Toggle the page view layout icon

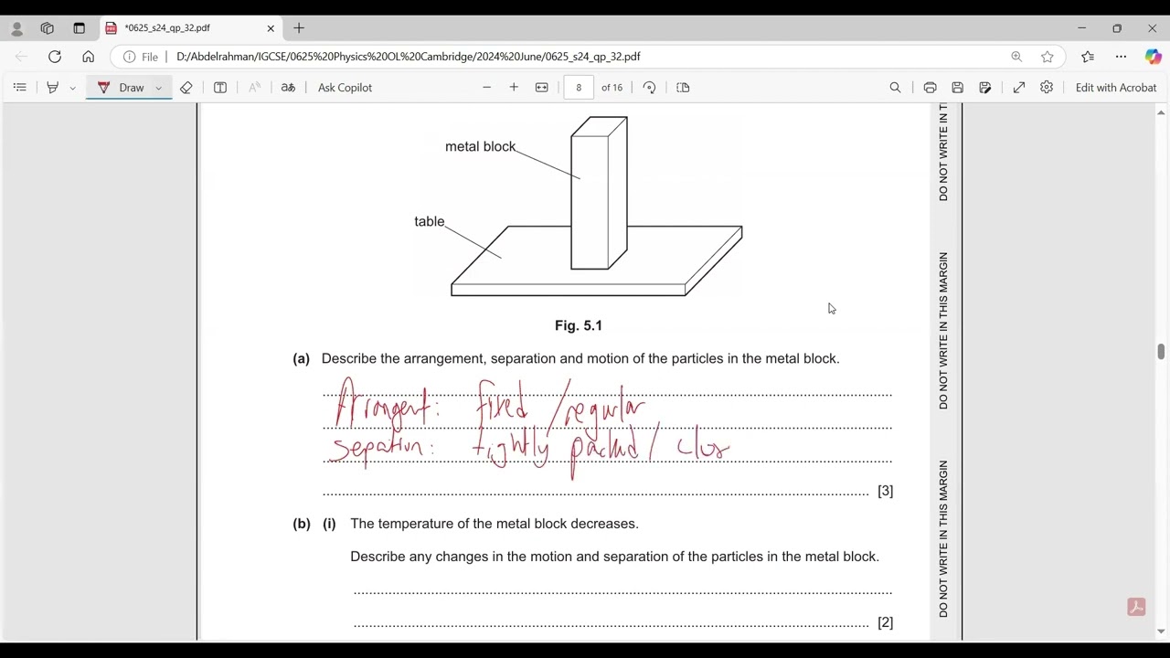tap(683, 88)
